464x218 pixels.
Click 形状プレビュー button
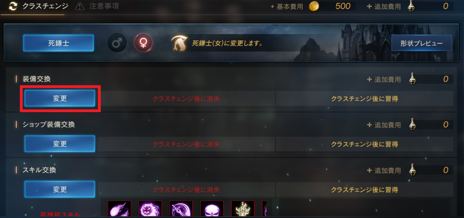(x=421, y=43)
